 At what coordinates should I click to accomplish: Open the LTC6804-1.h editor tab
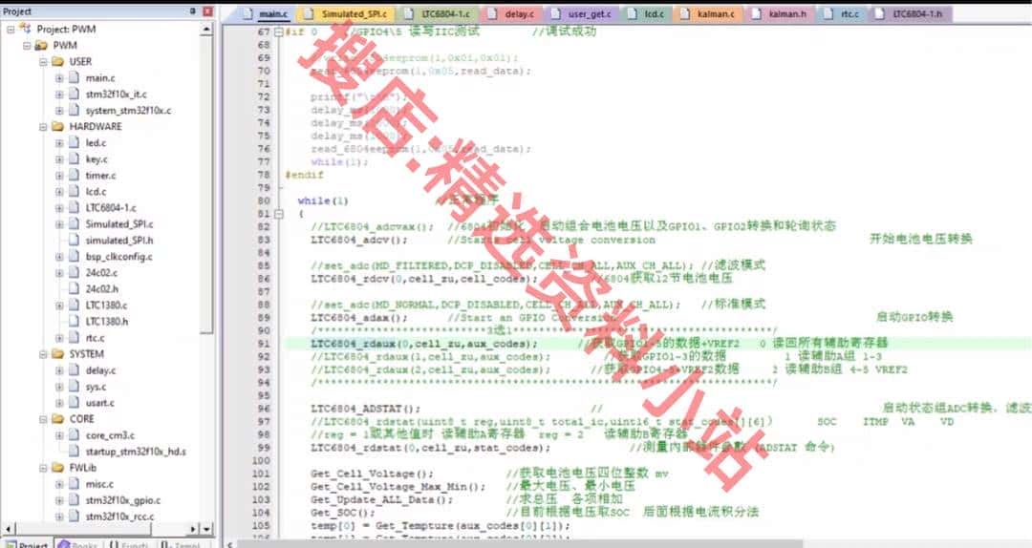click(x=911, y=13)
